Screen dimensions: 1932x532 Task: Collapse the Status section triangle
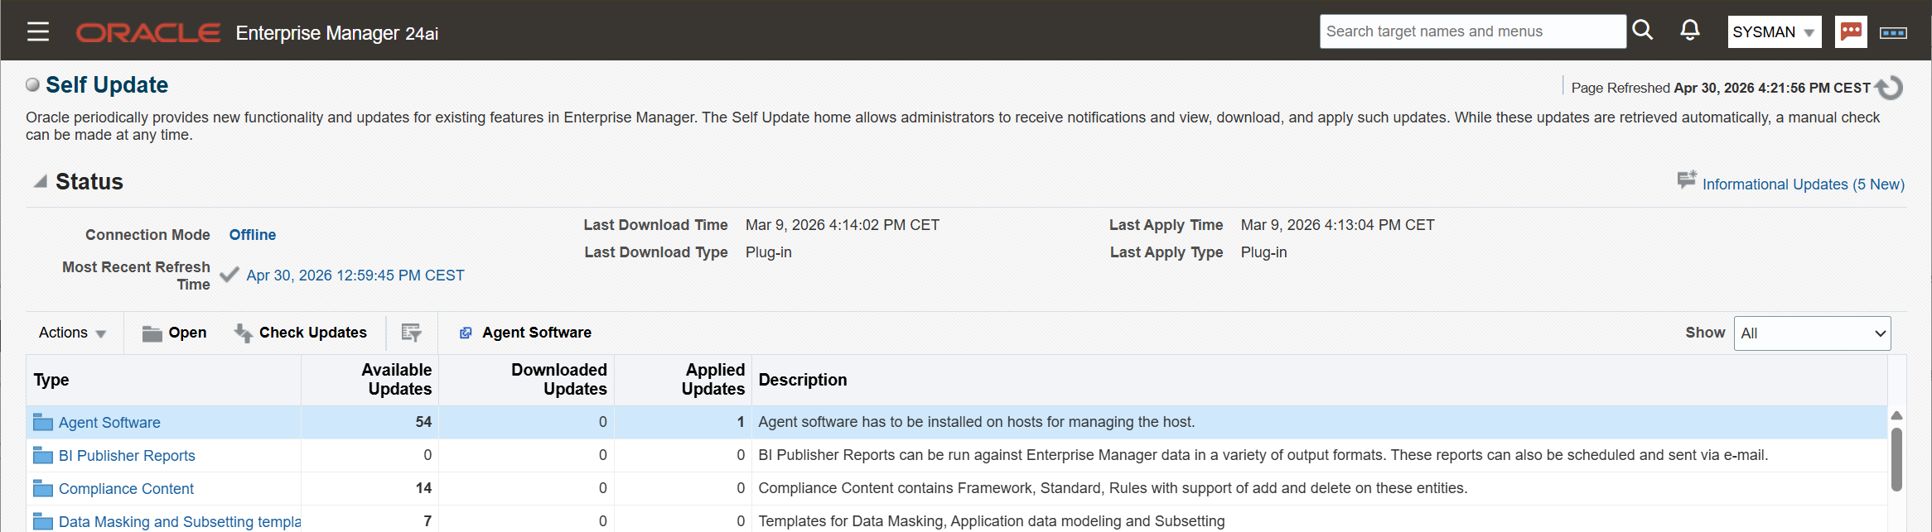(x=40, y=181)
